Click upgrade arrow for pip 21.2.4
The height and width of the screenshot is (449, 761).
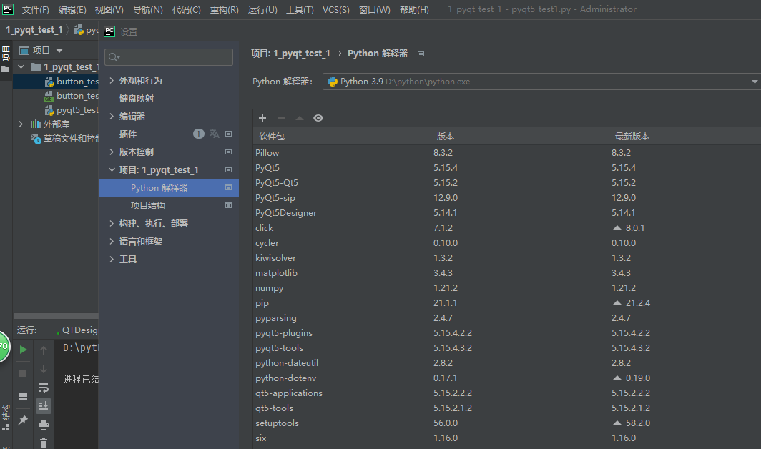(617, 303)
